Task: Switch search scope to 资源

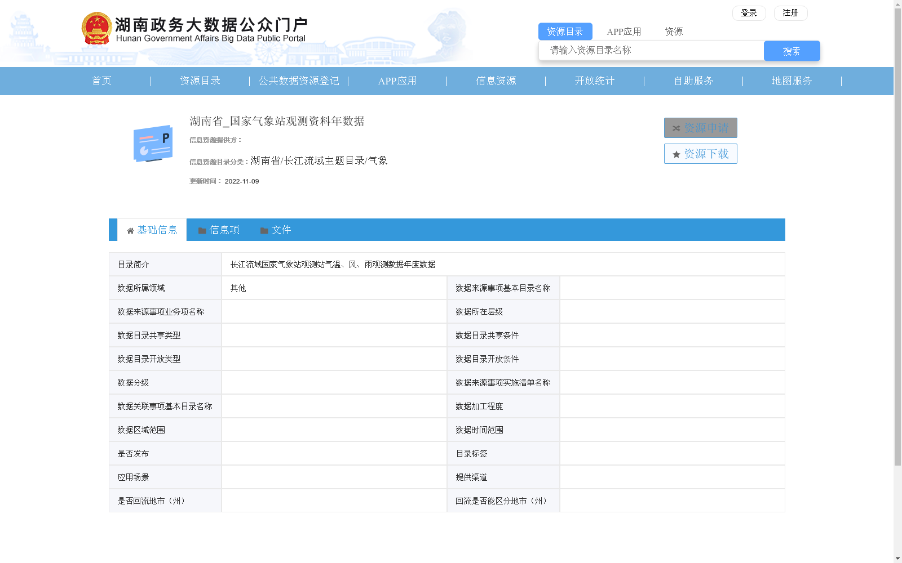Action: click(x=674, y=31)
